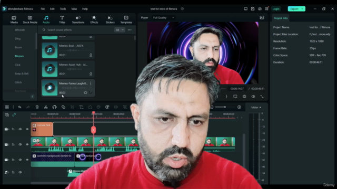The width and height of the screenshot is (337, 189).
Task: Click the snapshot camera icon in player
Action: (244, 97)
